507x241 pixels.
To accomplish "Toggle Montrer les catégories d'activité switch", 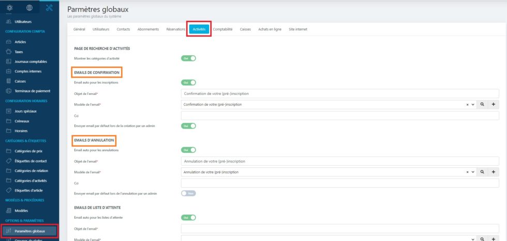I will (x=188, y=58).
